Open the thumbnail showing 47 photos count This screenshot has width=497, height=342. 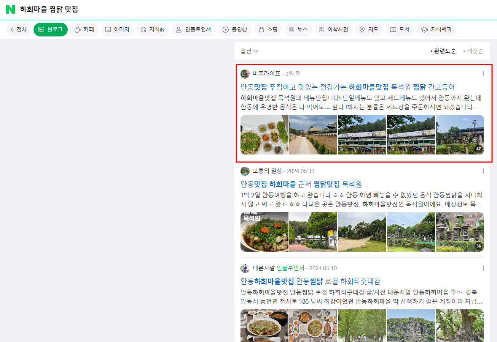(x=460, y=135)
